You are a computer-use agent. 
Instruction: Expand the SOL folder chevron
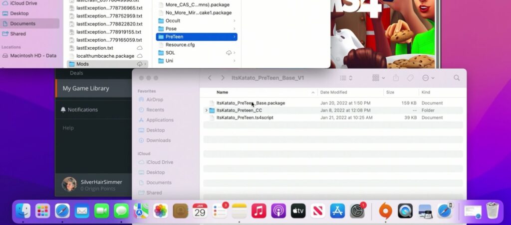point(235,53)
